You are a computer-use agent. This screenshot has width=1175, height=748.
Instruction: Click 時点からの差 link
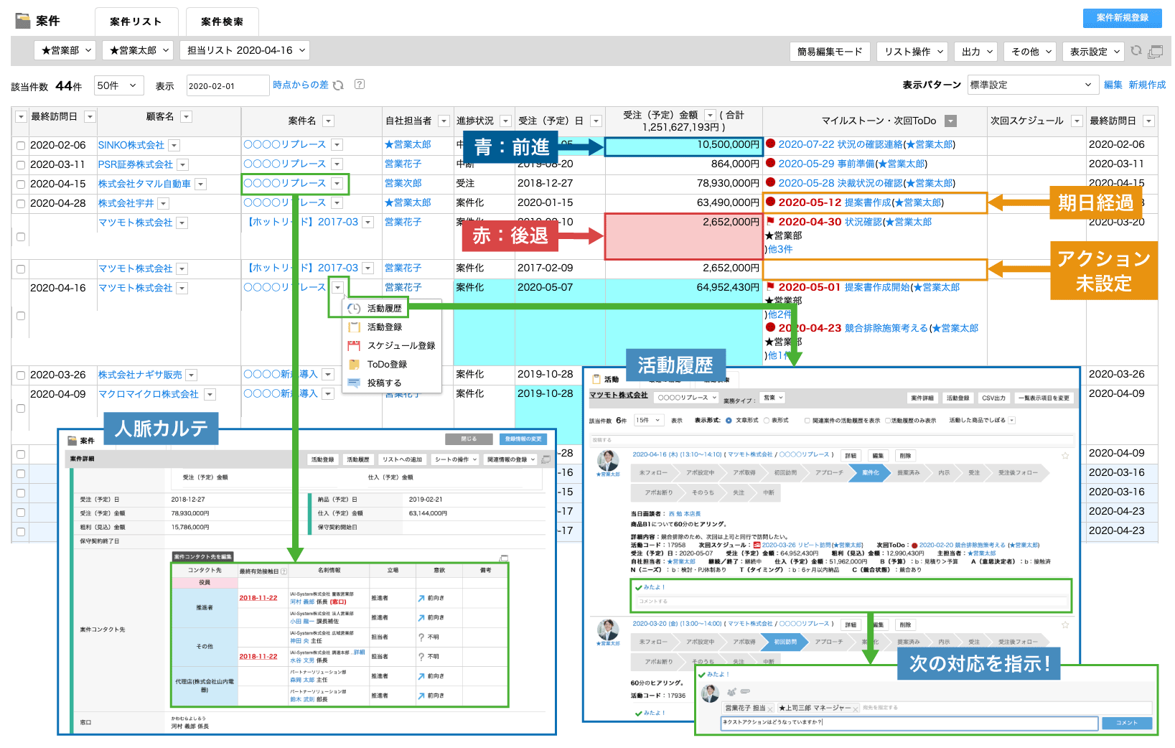point(300,85)
